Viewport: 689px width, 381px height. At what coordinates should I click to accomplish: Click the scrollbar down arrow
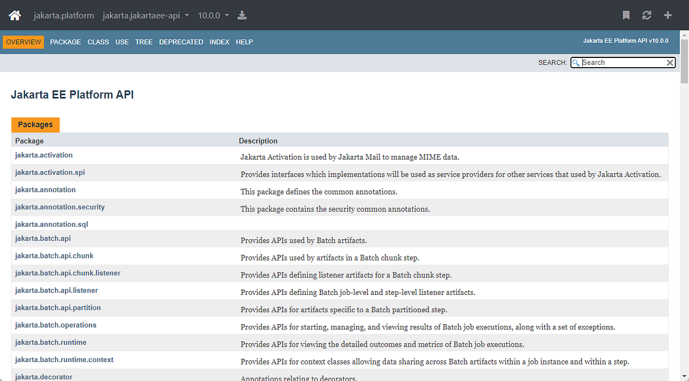point(683,376)
